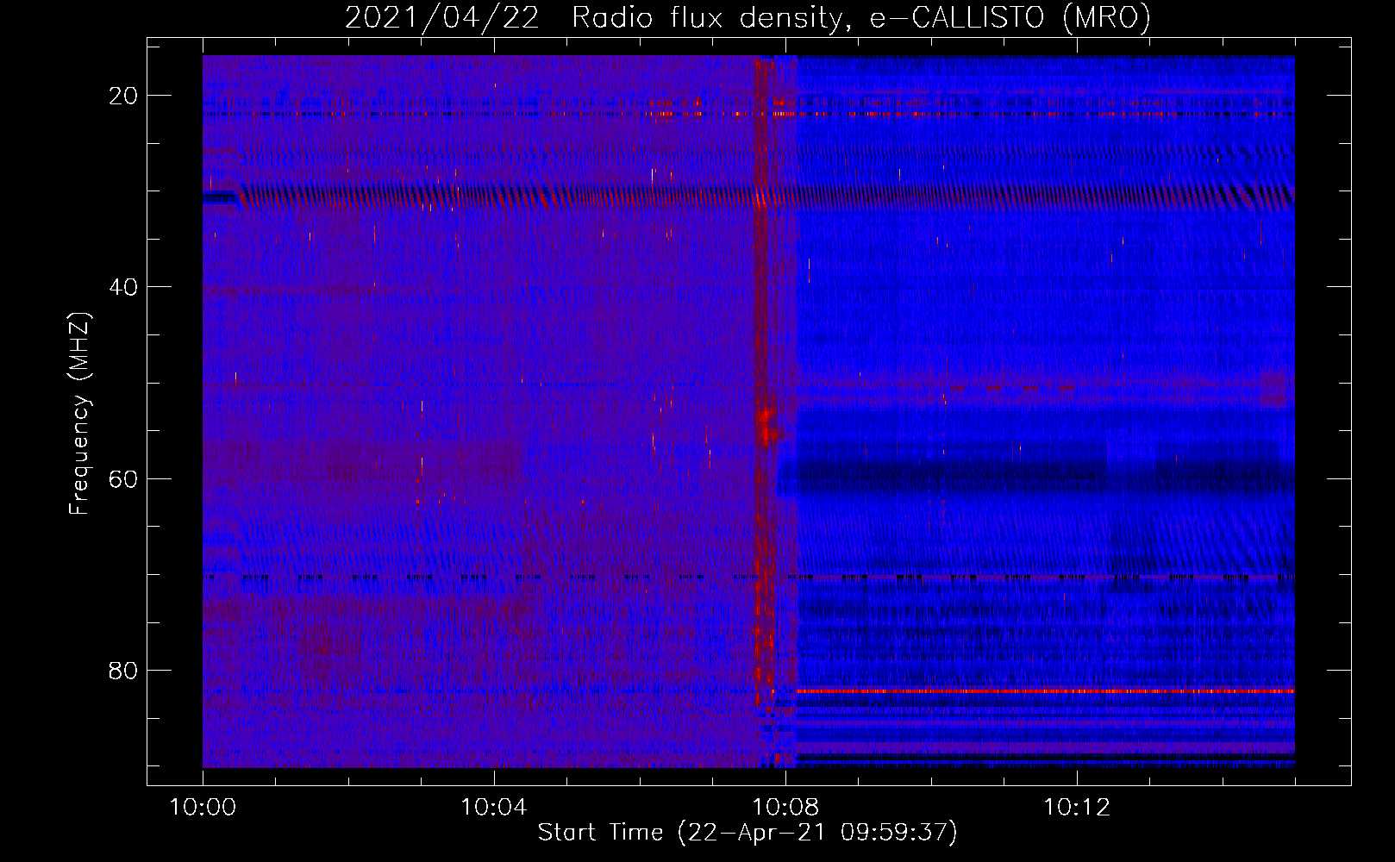Click the 'Start Time (22-Apr-21 09:59:37)' label
Viewport: 1395px width, 862px height.
pyautogui.click(x=748, y=833)
